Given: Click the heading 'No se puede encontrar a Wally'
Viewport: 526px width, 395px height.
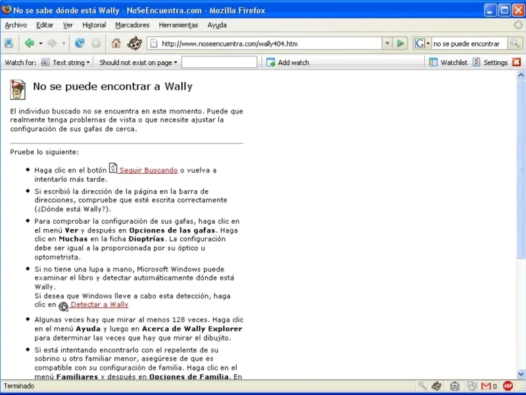Looking at the screenshot, I should (x=112, y=87).
